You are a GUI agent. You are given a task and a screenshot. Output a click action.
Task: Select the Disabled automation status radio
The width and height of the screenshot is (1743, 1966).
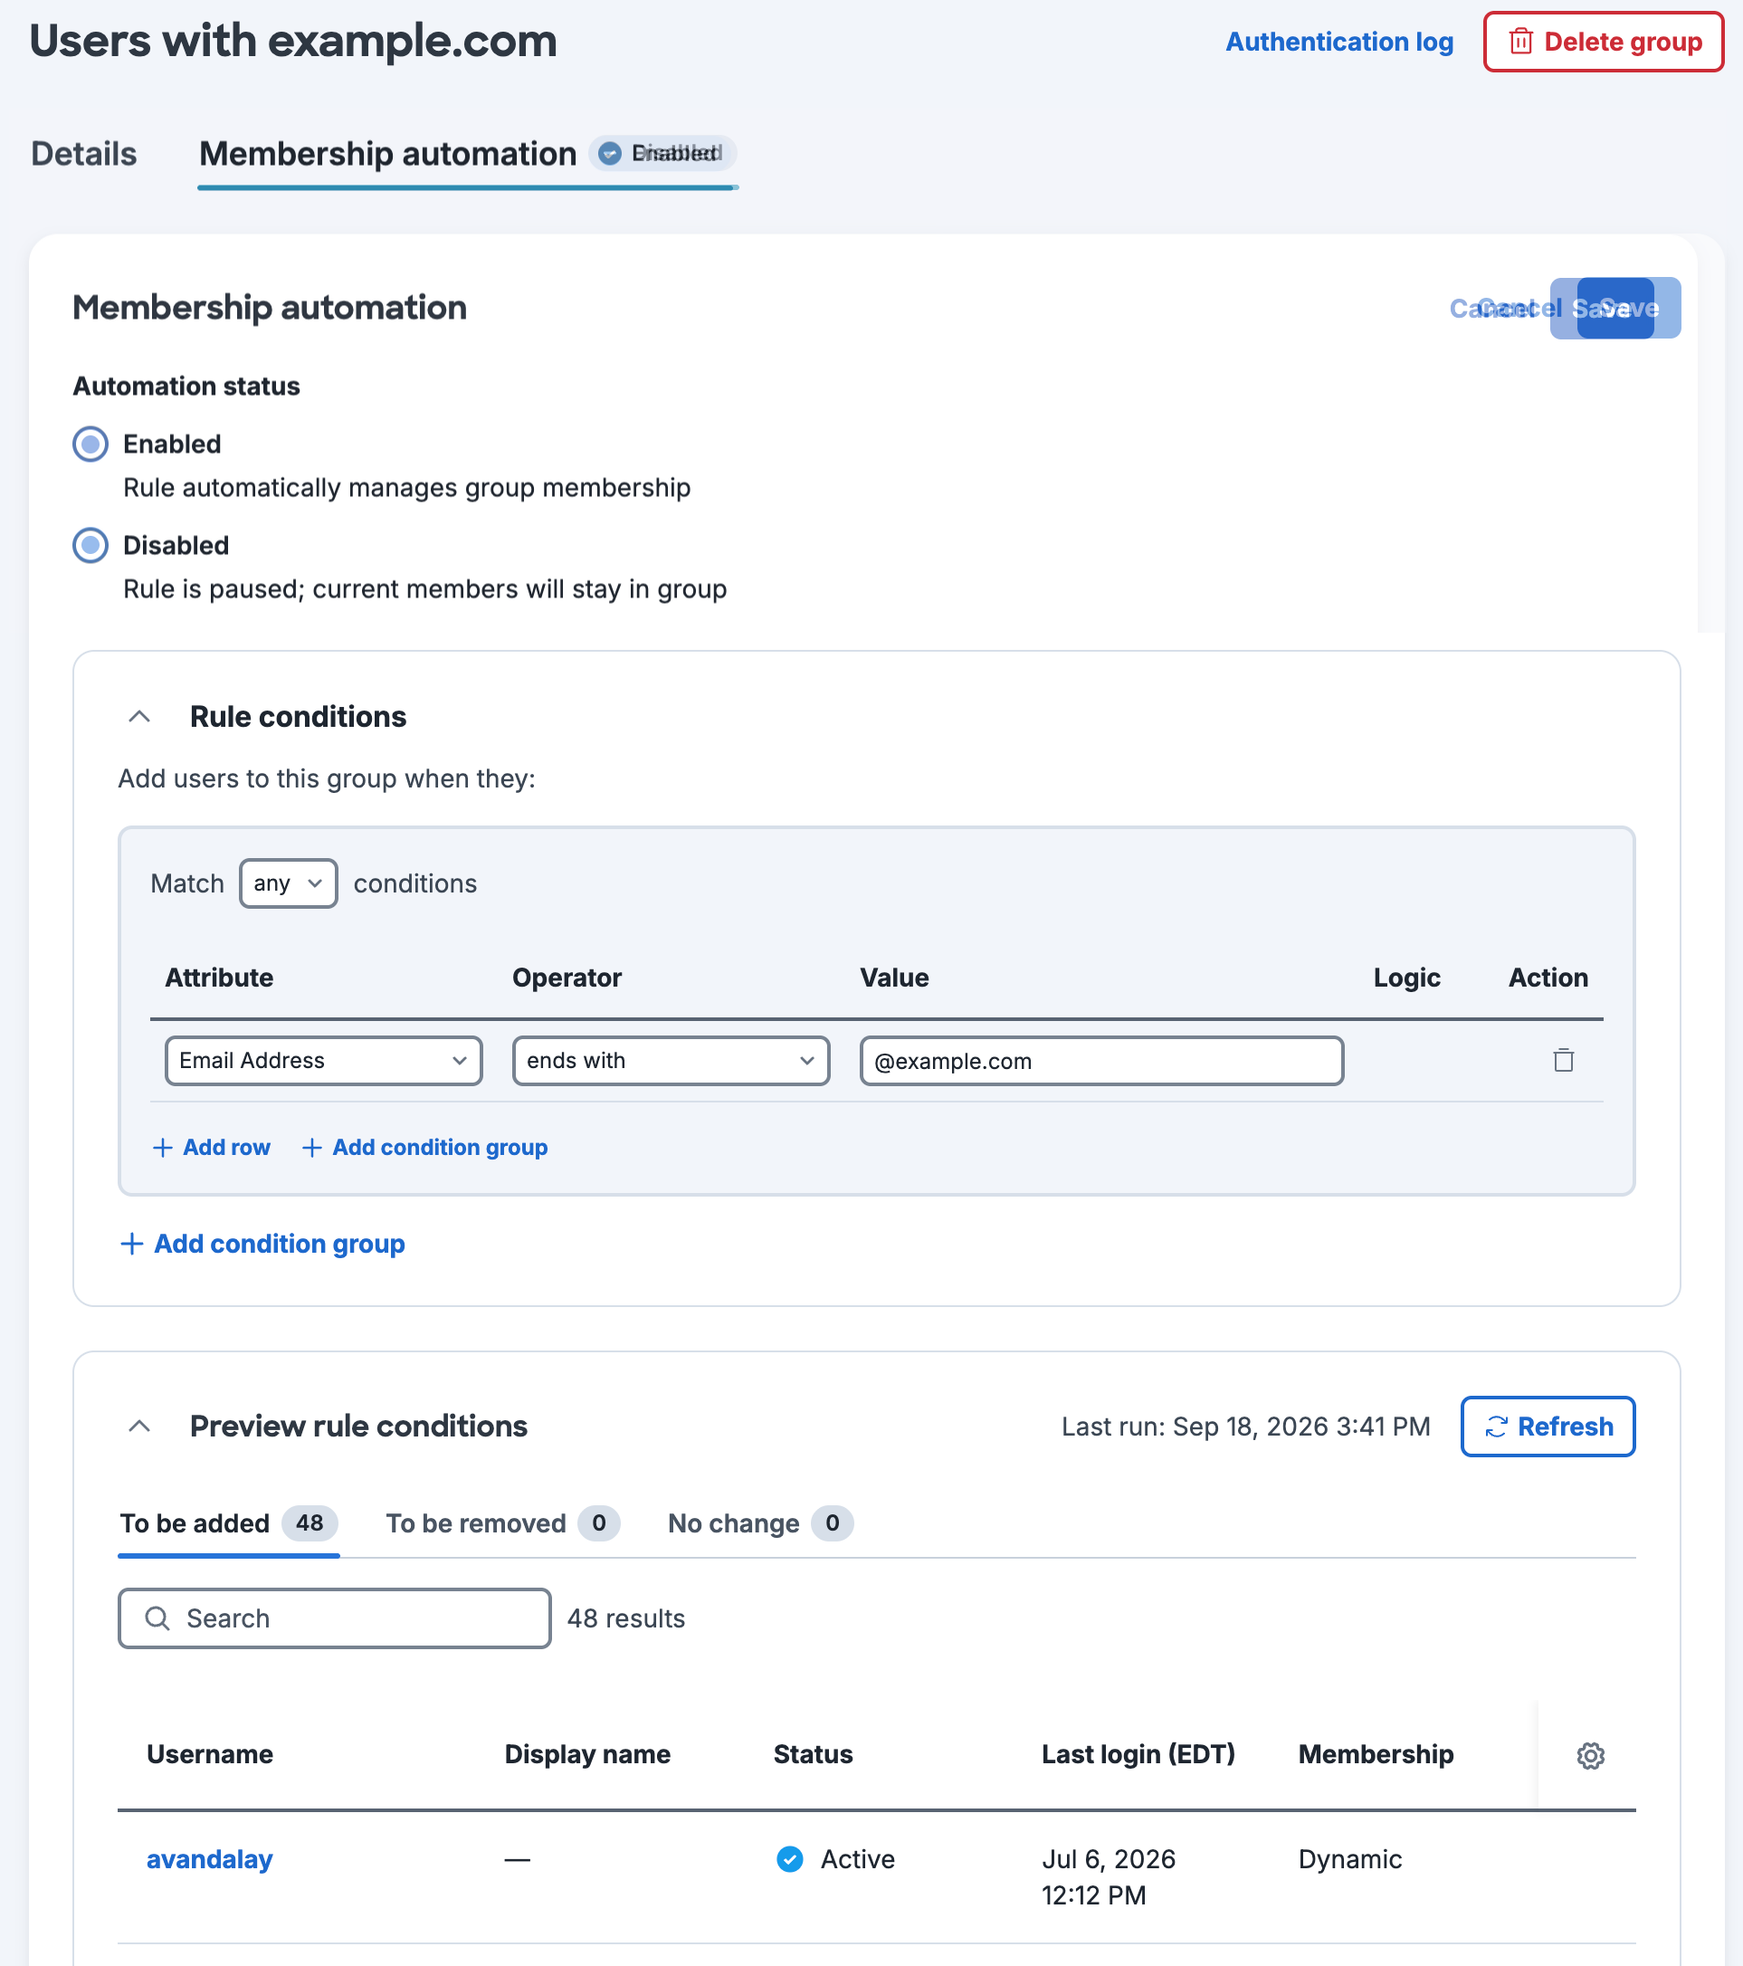(90, 546)
